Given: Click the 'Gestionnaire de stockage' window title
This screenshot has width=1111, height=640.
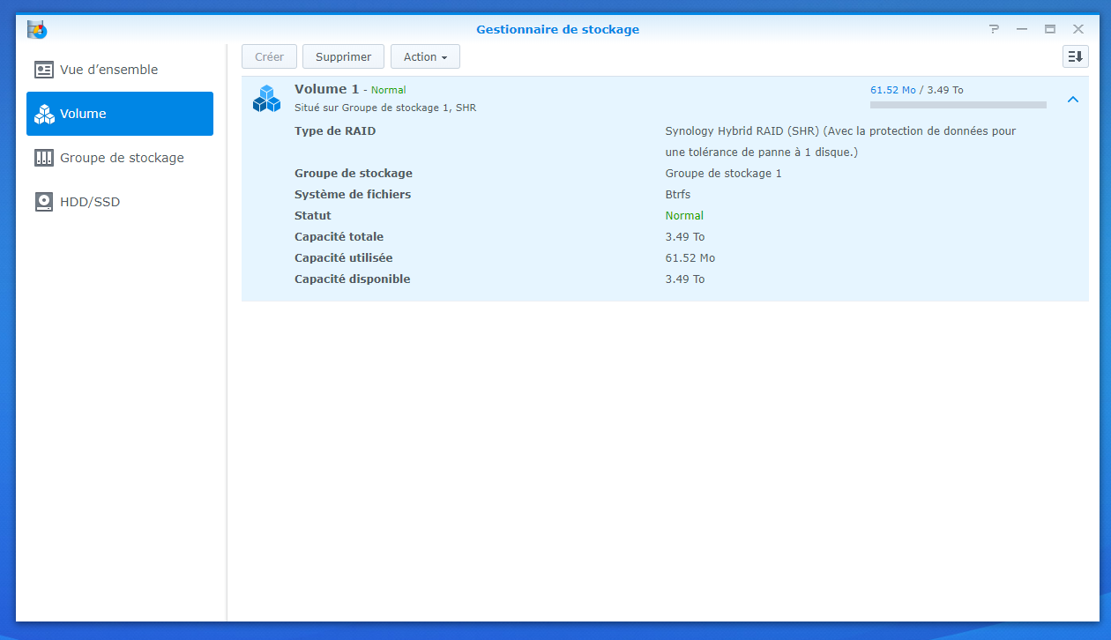Looking at the screenshot, I should [x=558, y=29].
